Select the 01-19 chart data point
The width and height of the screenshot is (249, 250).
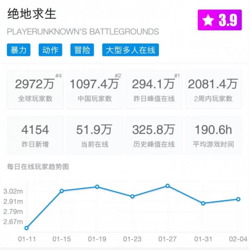pos(97,187)
